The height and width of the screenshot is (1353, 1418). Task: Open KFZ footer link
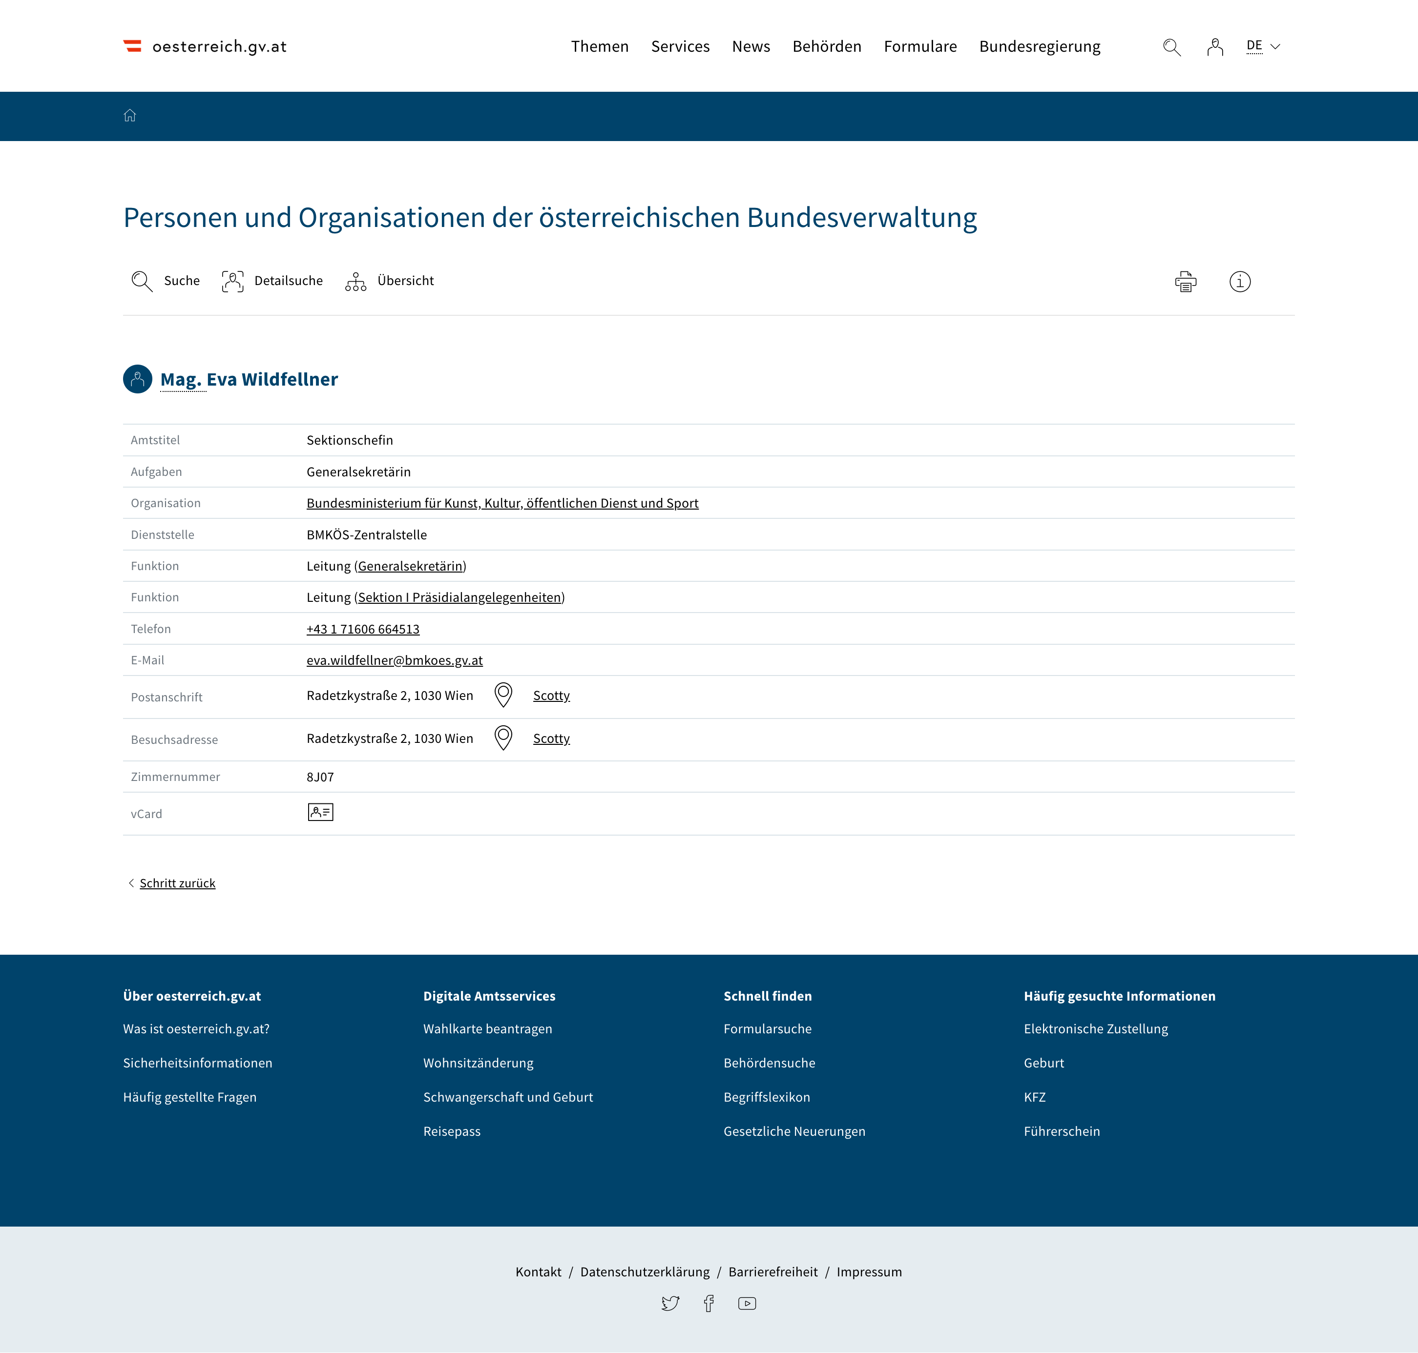pos(1035,1097)
